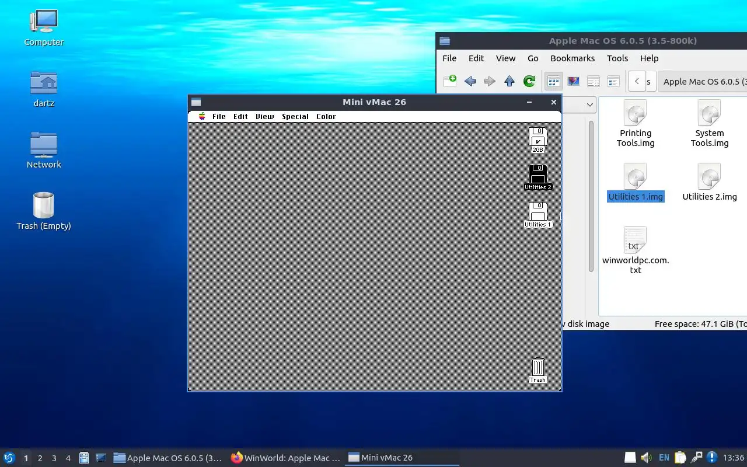Screen dimensions: 747x467
Task: Click the file manager title bar folder icon
Action: pos(445,41)
